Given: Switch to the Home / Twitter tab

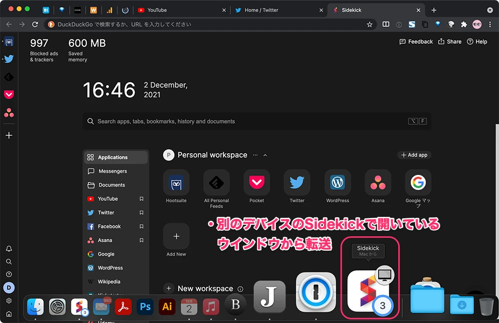Looking at the screenshot, I should tap(278, 10).
